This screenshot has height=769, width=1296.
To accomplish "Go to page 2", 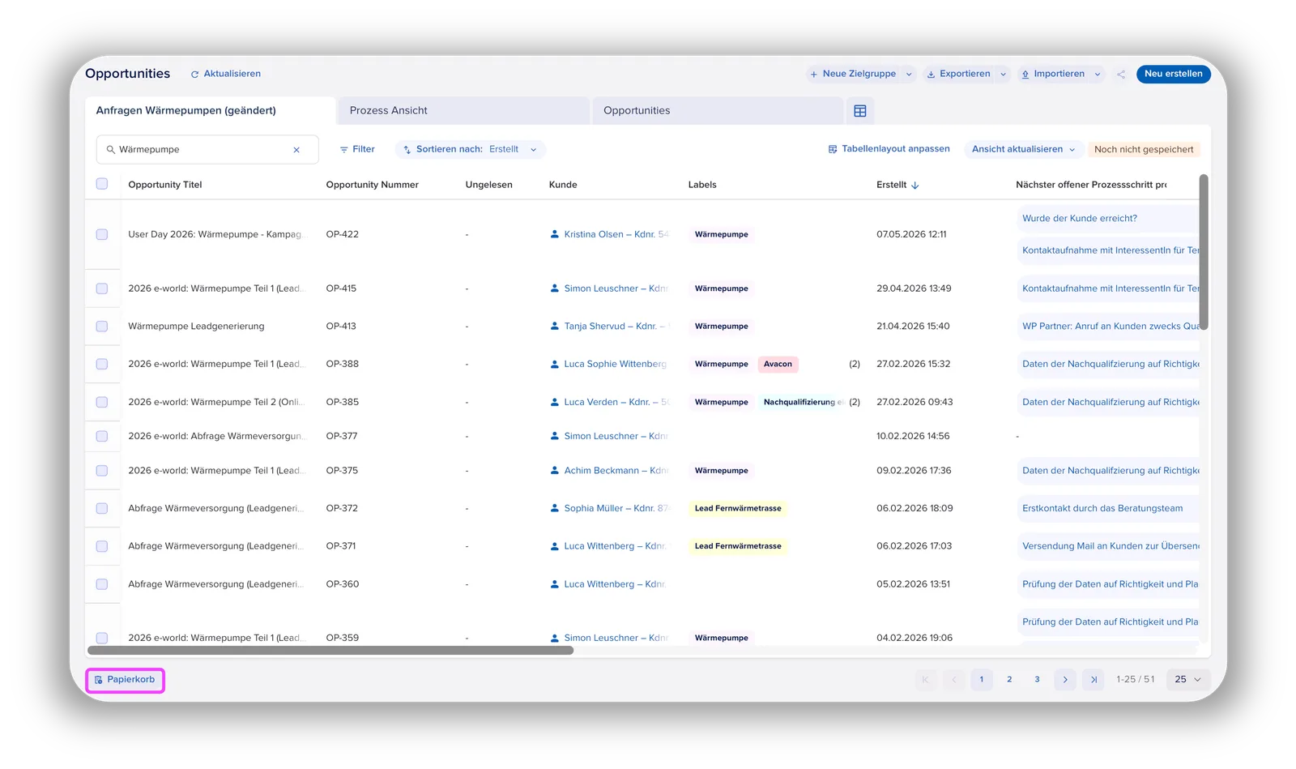I will click(x=1009, y=680).
